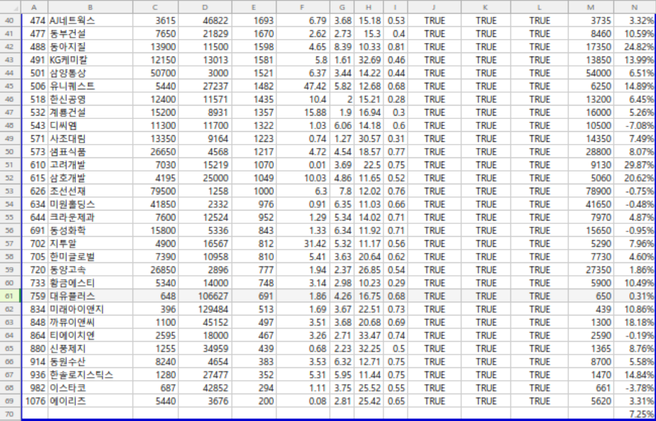Select row 40 header

coord(10,20)
